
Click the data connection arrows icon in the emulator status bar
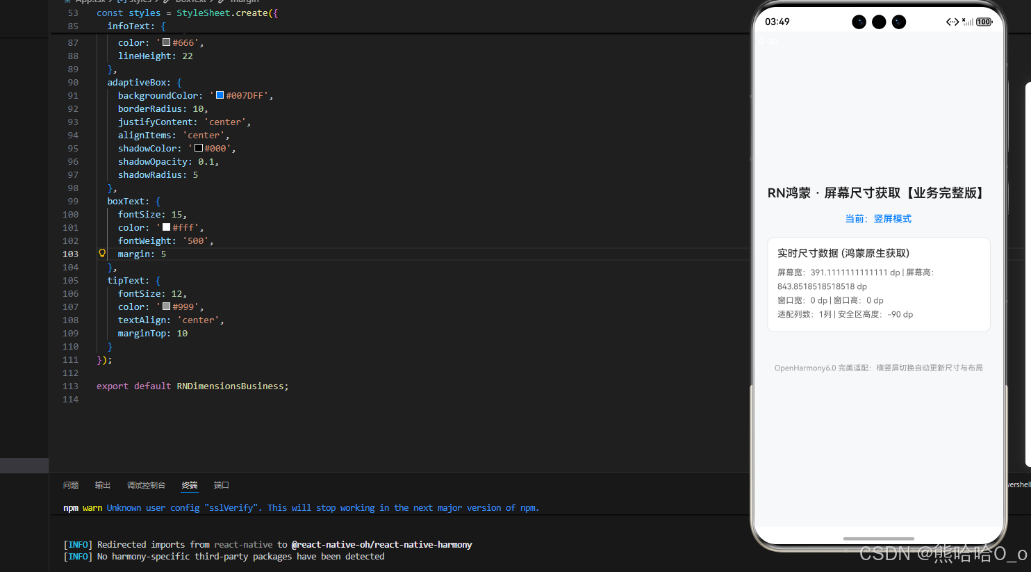click(952, 22)
